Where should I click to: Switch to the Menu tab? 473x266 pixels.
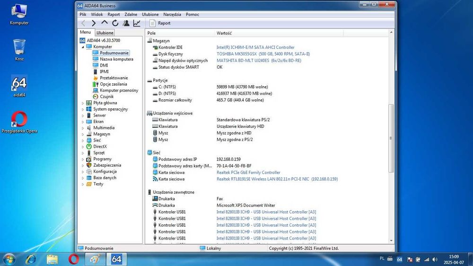point(85,32)
